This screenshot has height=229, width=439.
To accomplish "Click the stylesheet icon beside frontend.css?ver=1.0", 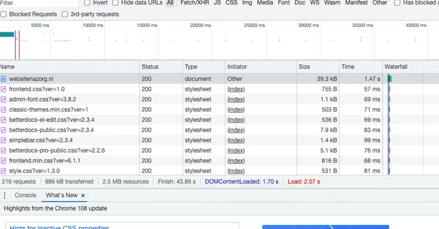I will [3, 89].
